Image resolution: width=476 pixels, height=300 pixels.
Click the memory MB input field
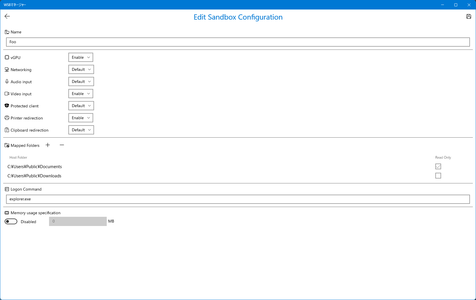click(78, 221)
